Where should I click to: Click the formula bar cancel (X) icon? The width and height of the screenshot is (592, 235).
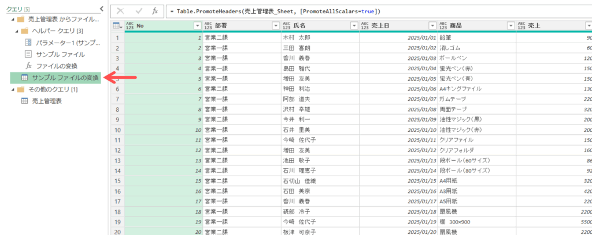120,11
